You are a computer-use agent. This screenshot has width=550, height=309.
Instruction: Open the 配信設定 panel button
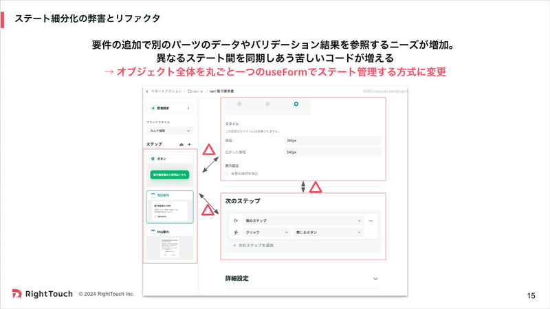tap(170, 108)
